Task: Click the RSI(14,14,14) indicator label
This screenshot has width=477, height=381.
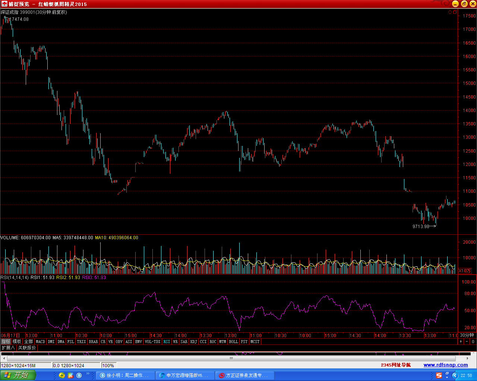Action: point(15,277)
